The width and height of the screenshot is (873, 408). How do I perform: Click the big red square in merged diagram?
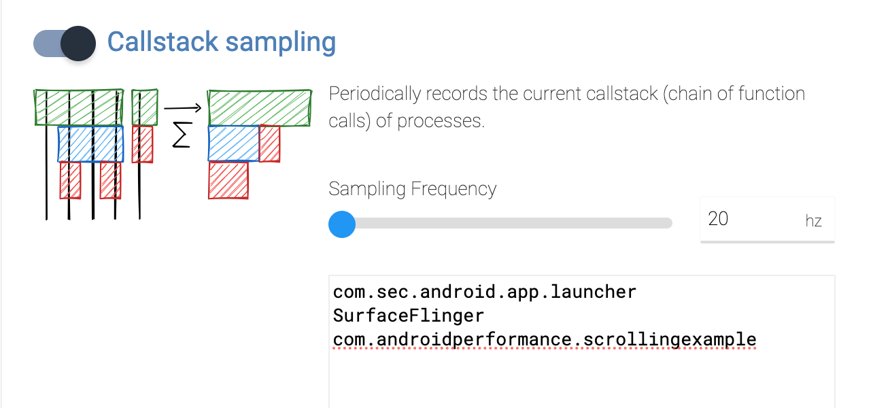point(228,180)
